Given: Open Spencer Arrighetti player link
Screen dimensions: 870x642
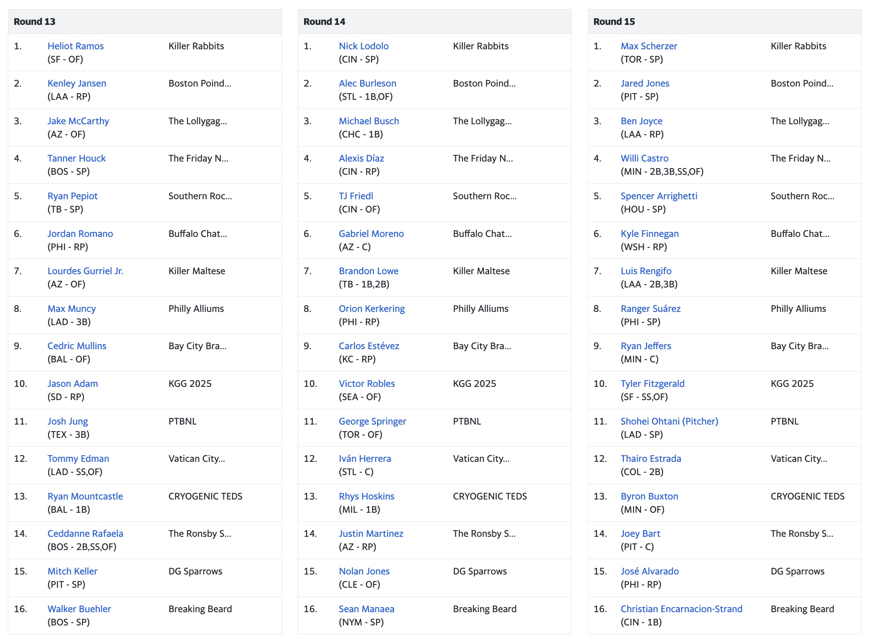Looking at the screenshot, I should 659,196.
